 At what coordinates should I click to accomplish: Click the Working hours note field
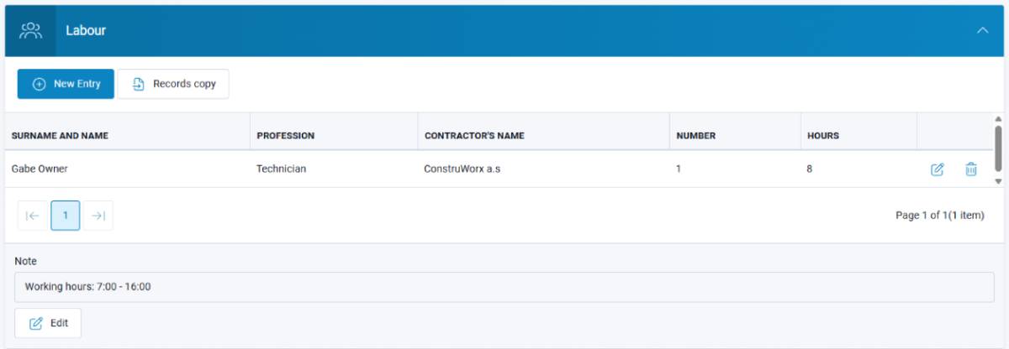(504, 287)
